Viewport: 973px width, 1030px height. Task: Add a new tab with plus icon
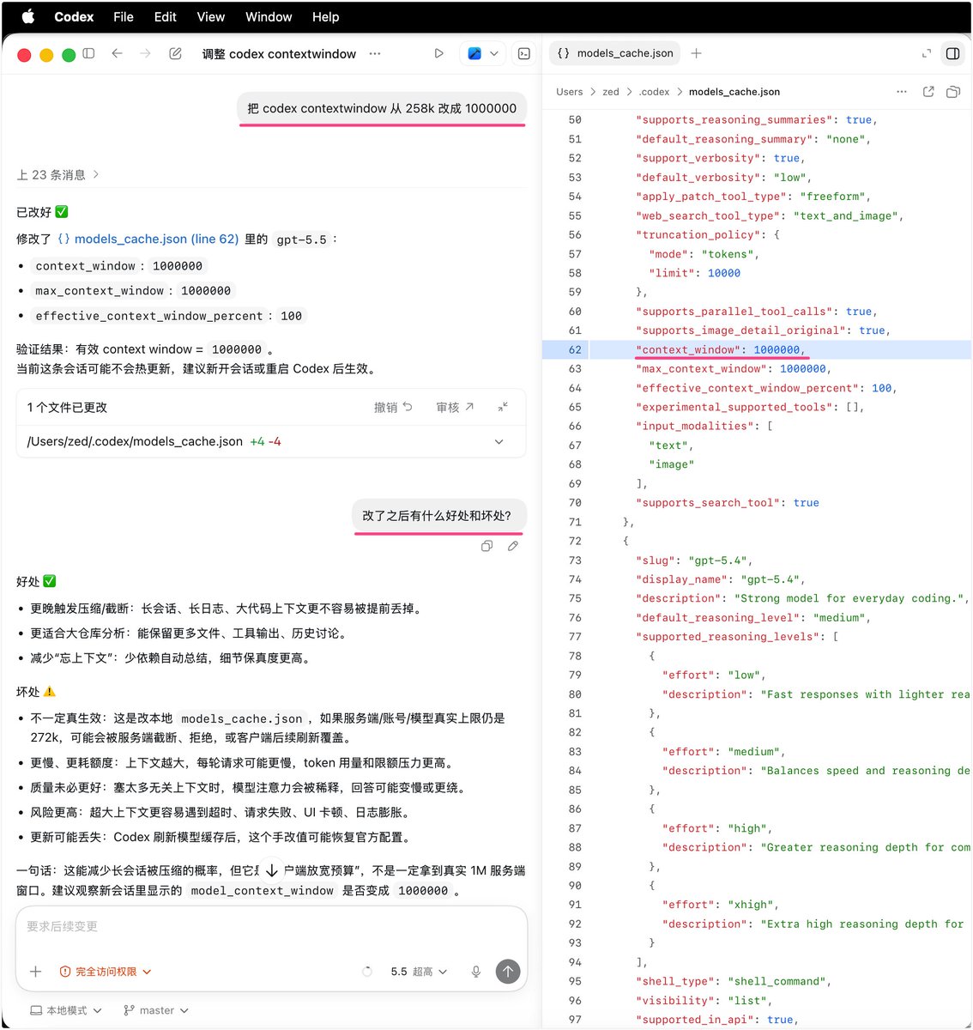coord(696,53)
